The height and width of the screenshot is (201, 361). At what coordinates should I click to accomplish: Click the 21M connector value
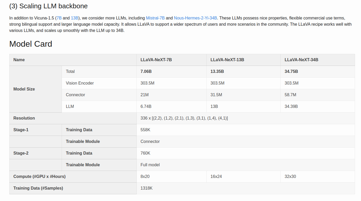145,95
